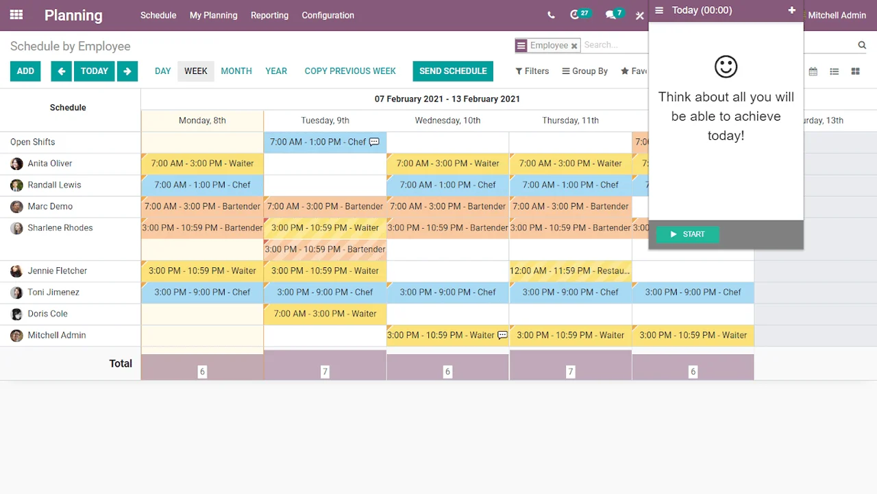This screenshot has width=877, height=494.
Task: Open the Filters dropdown
Action: (x=532, y=71)
